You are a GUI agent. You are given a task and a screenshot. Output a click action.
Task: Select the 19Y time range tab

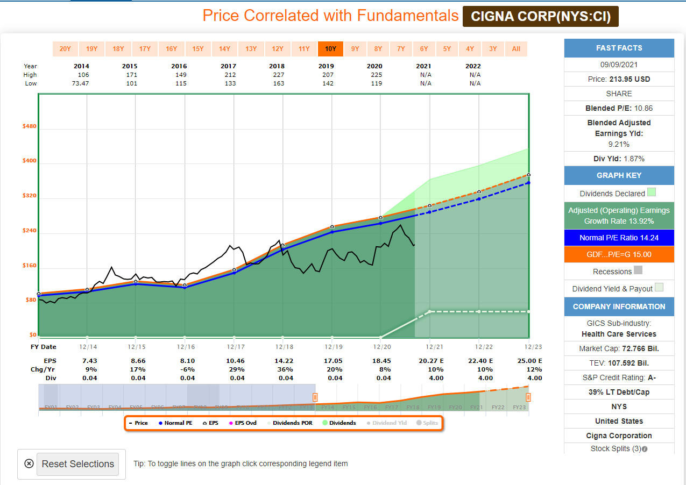point(91,49)
